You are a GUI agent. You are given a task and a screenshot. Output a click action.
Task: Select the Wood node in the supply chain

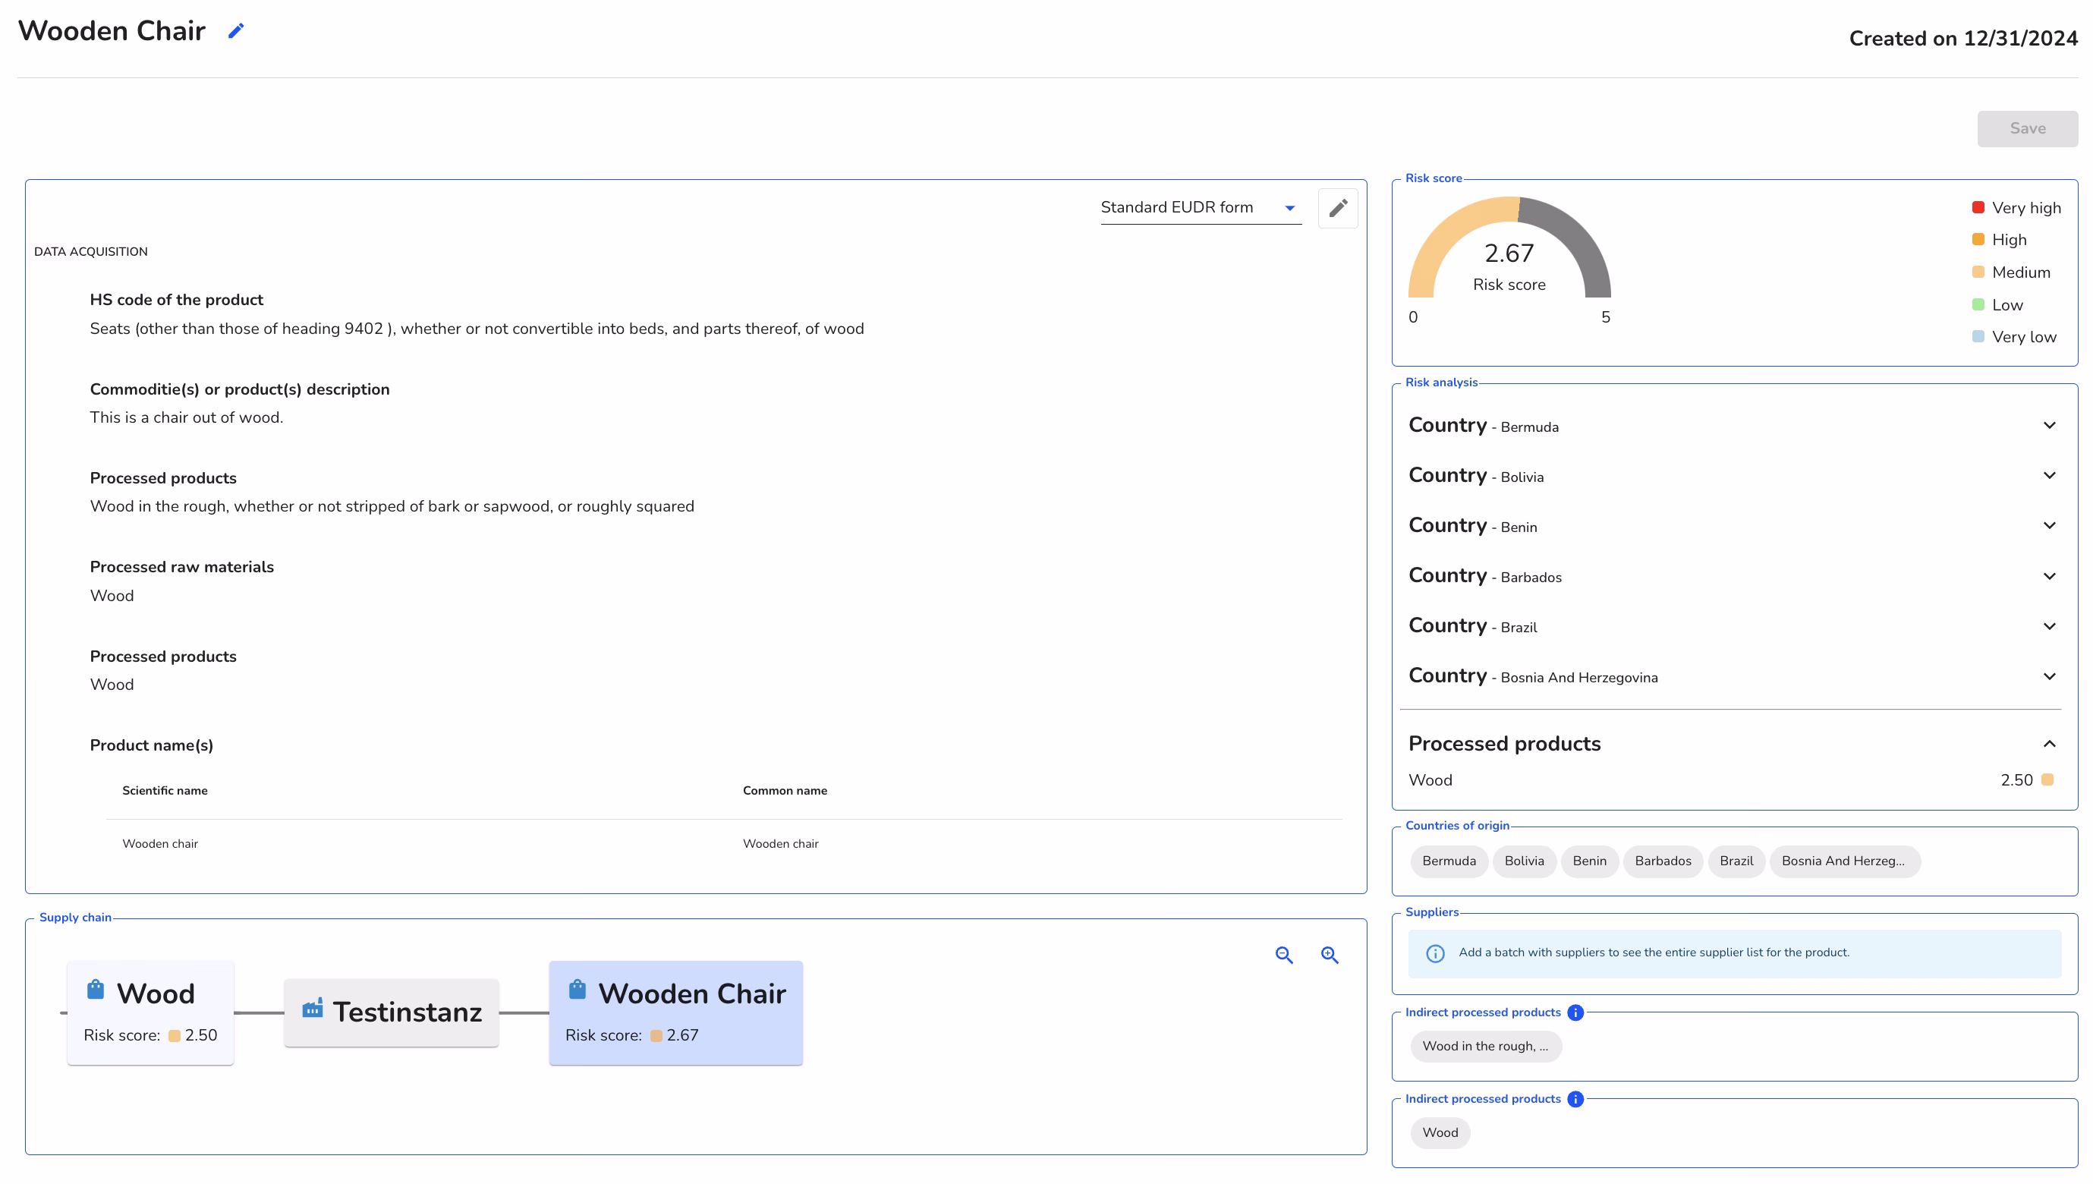click(x=149, y=1012)
